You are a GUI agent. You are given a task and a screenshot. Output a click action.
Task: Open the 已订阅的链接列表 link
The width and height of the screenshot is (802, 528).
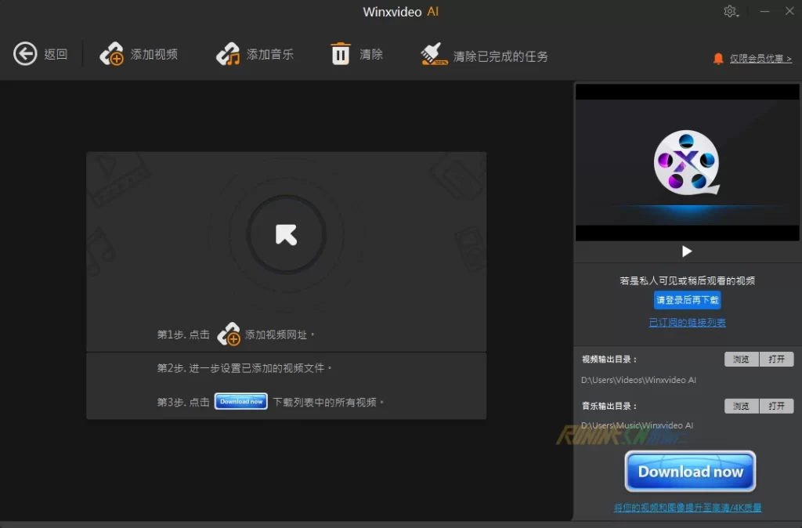[687, 323]
